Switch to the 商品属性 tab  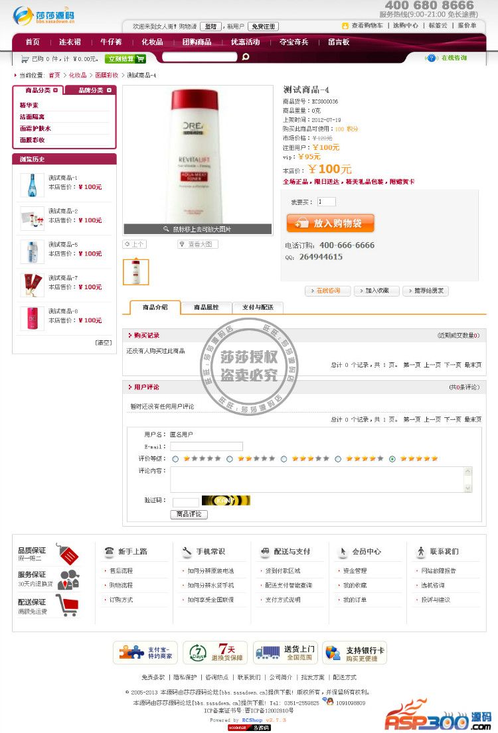[x=206, y=307]
